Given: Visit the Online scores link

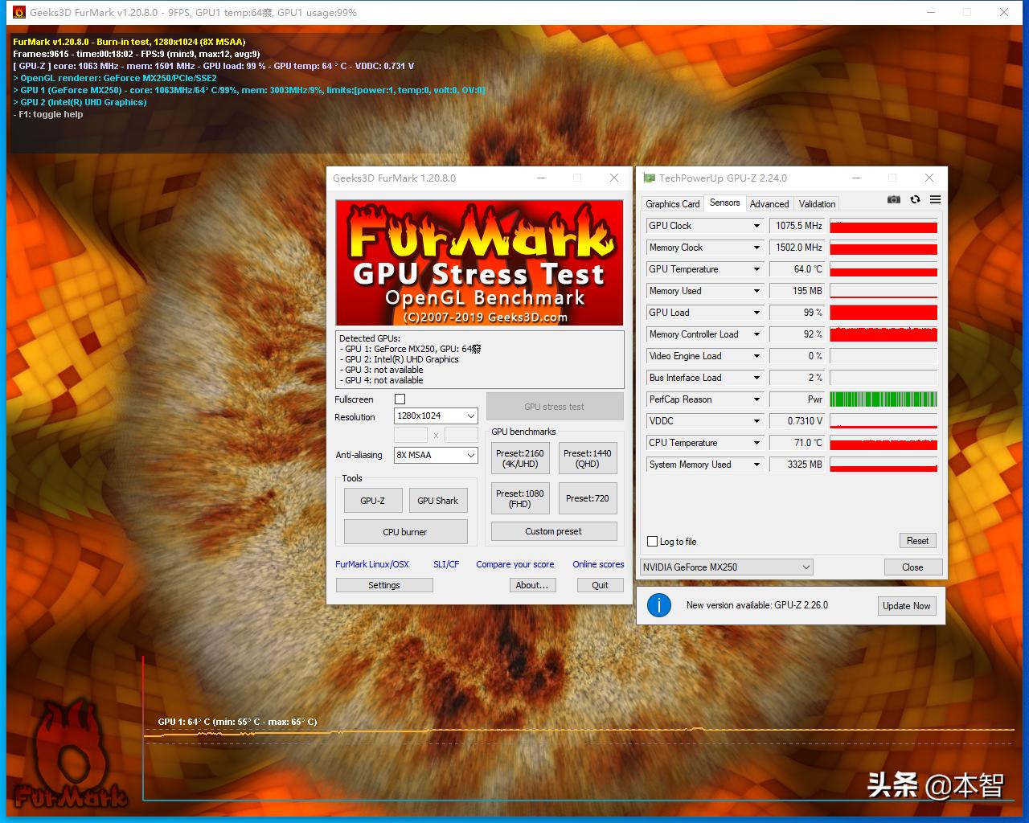Looking at the screenshot, I should (x=598, y=564).
